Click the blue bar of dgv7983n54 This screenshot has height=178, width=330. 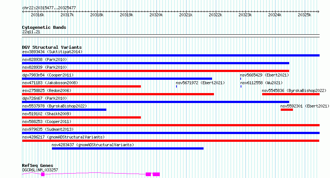click(x=117, y=79)
